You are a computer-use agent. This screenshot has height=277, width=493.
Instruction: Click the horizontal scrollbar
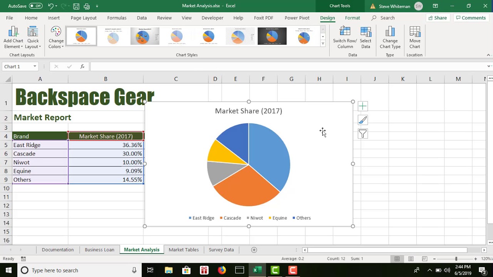click(x=387, y=250)
